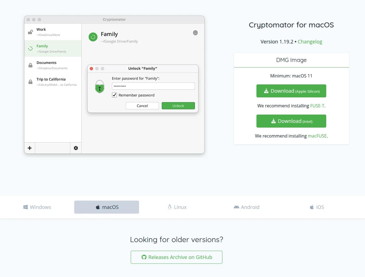Download Cryptomator for Apple Silicon
Screen dimensions: 365x277
291,91
